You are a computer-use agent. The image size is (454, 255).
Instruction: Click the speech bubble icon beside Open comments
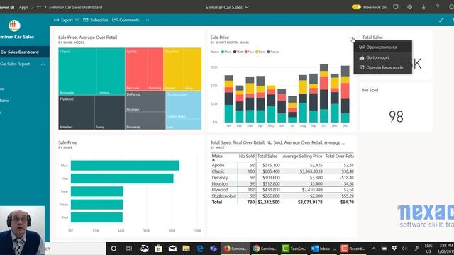tap(361, 47)
